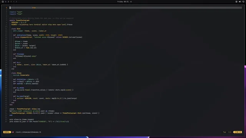Switch to workspace 1
246x138 pixels.
(6, 2)
